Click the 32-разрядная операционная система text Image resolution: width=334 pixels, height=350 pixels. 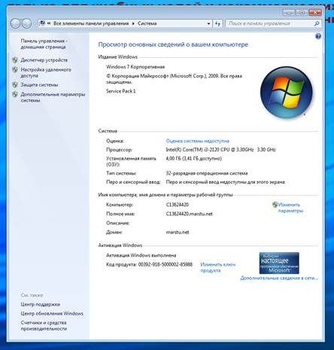207,173
